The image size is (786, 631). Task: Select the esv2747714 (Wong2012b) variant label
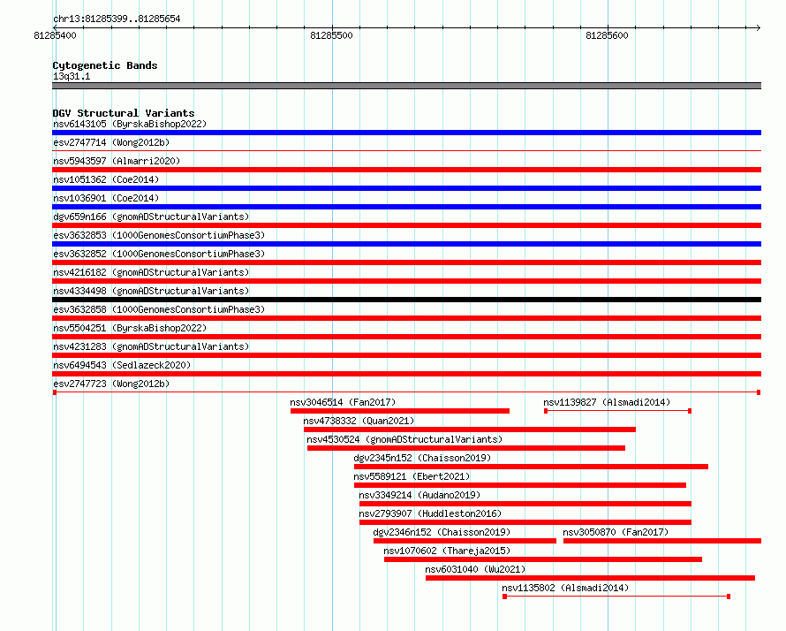coord(111,142)
